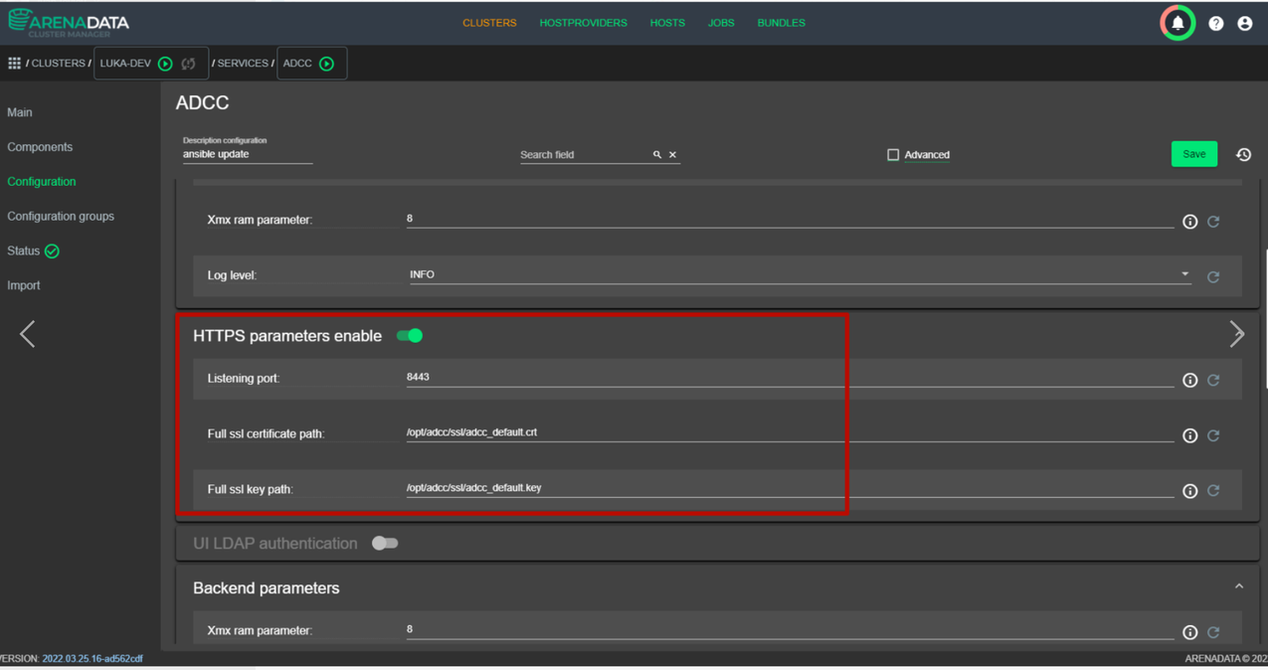Click the page's vertical scrollbar
This screenshot has height=670, width=1268.
[x=1265, y=318]
